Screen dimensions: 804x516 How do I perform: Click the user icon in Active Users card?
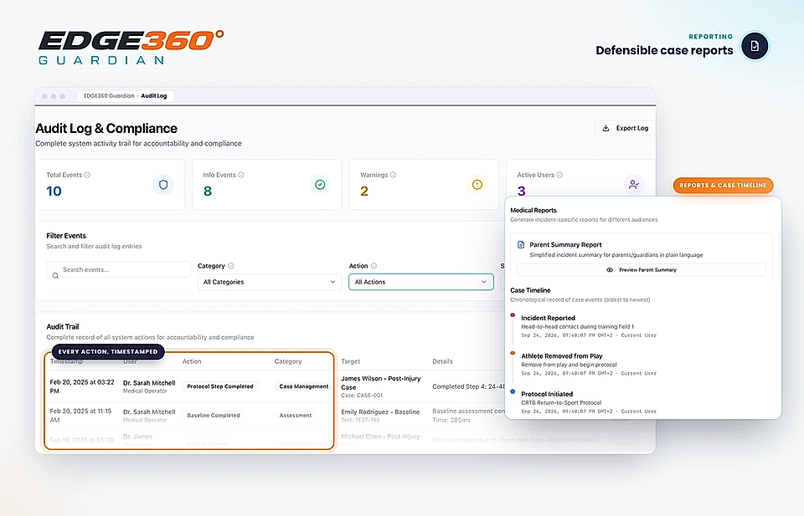coord(634,185)
